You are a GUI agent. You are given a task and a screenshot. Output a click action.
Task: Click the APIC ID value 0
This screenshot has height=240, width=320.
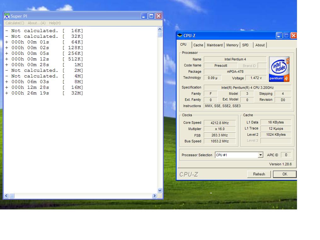[286, 155]
